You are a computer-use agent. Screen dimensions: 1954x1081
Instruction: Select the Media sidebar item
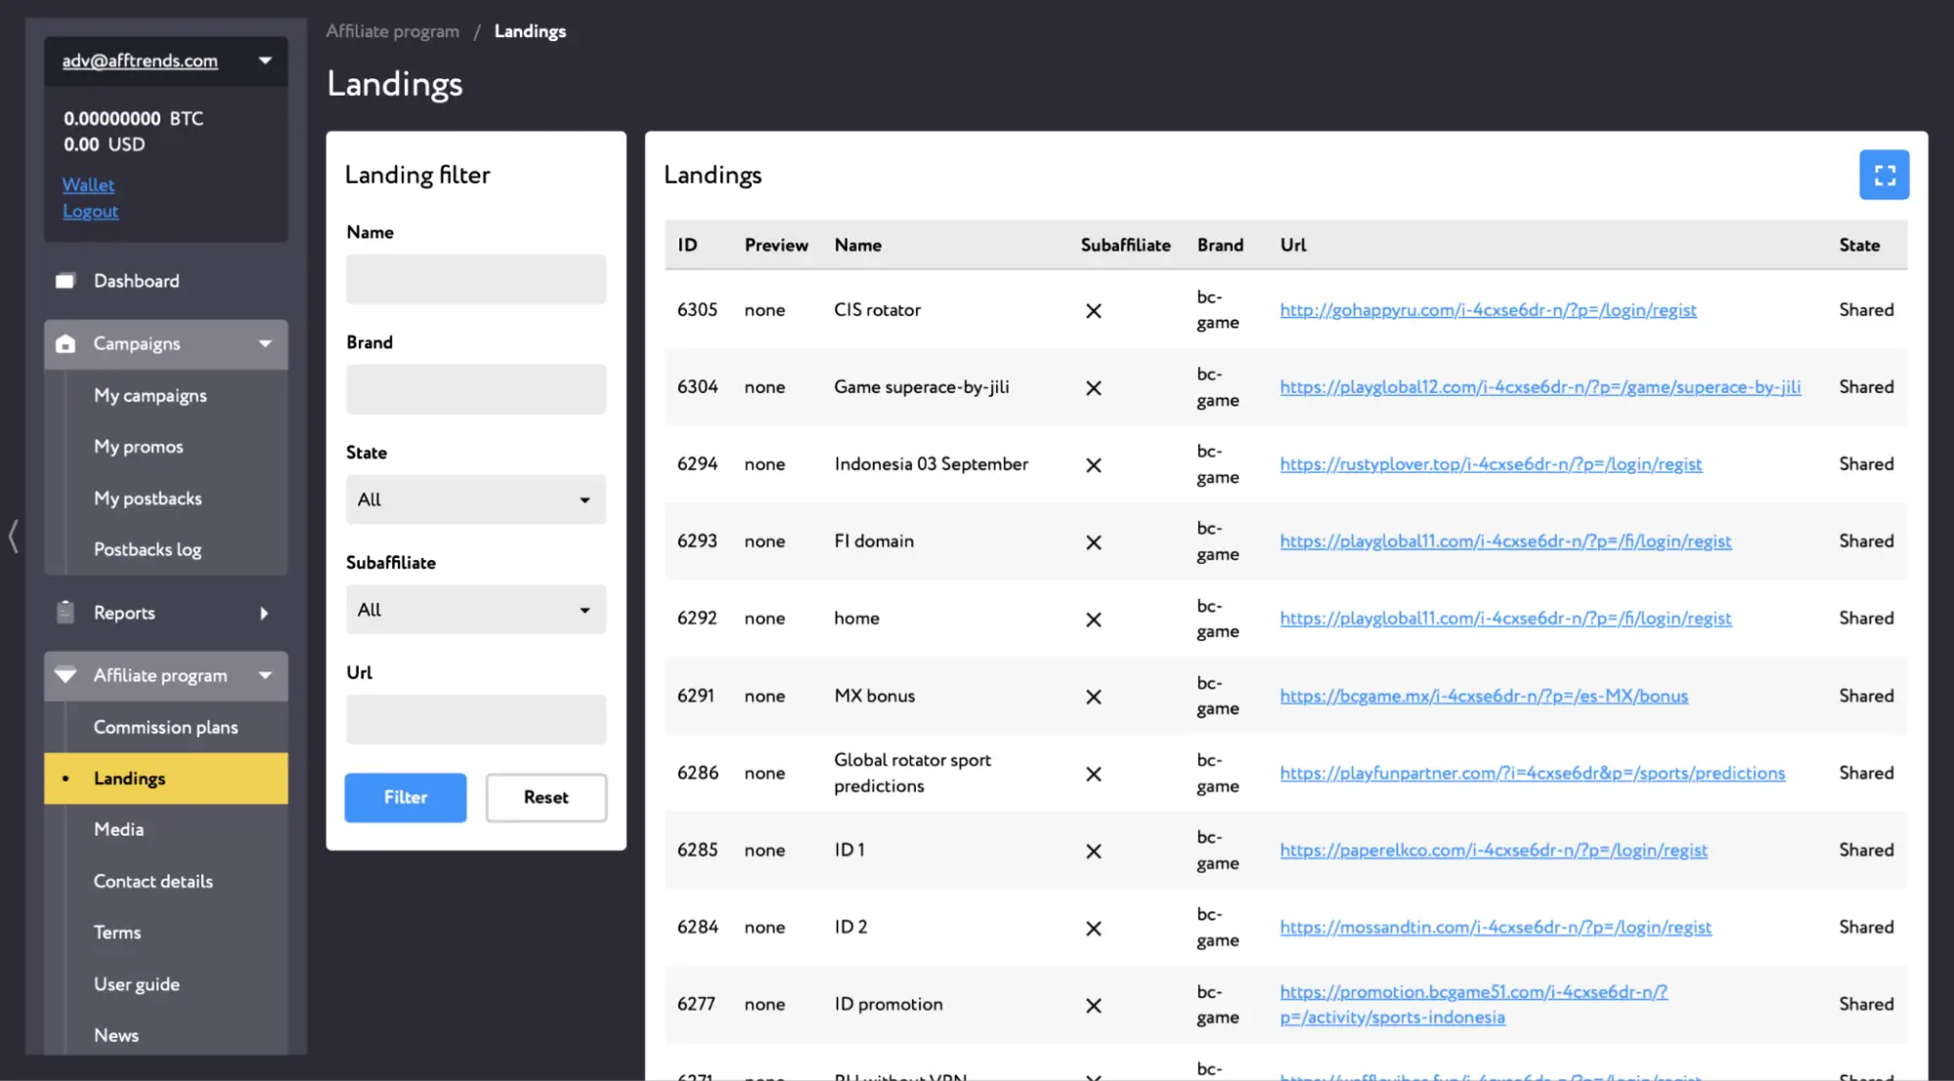pyautogui.click(x=118, y=830)
